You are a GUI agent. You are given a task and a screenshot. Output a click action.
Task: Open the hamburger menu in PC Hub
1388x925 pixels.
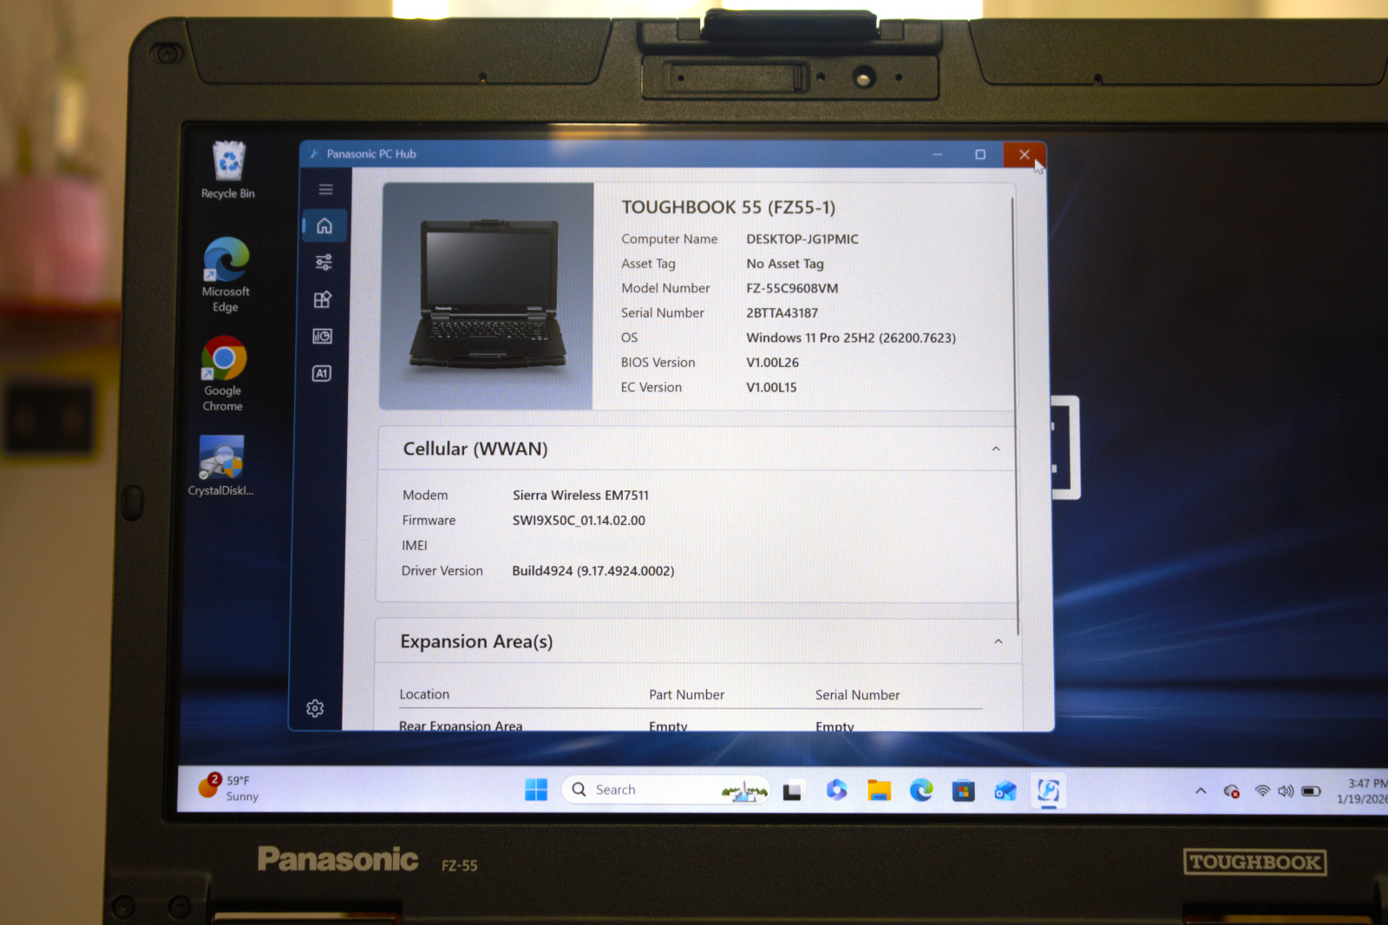[x=326, y=189]
